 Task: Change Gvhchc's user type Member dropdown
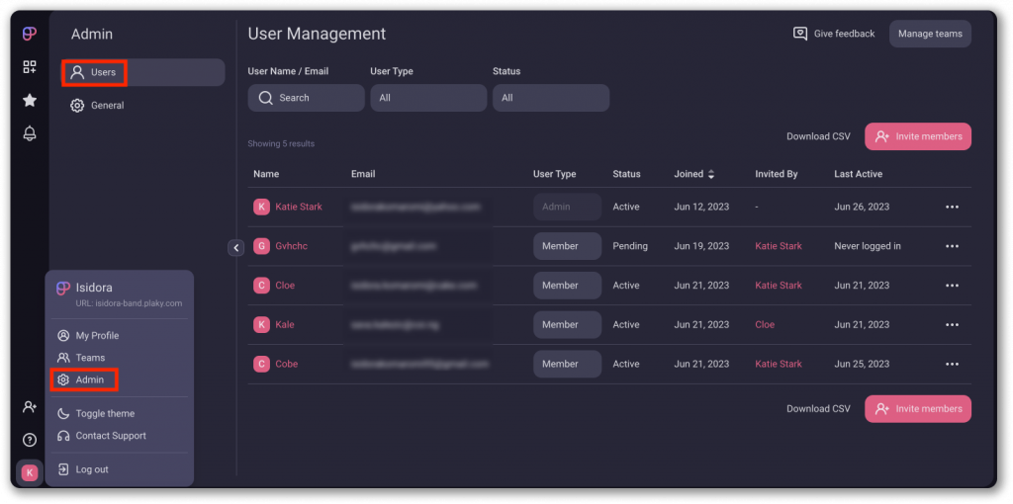pyautogui.click(x=567, y=246)
